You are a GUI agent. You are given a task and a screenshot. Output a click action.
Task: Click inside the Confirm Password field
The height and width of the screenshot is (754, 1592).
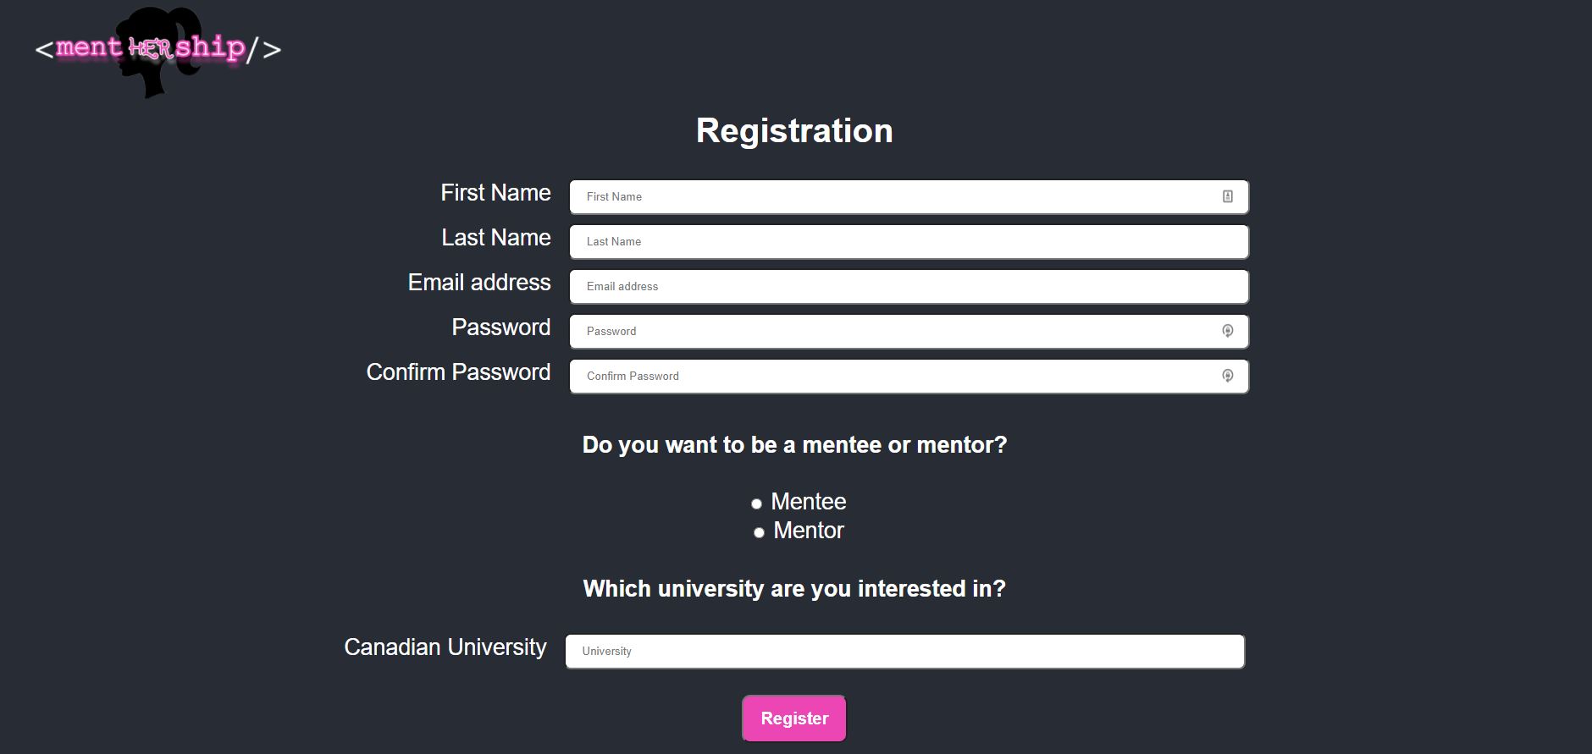pyautogui.click(x=898, y=376)
